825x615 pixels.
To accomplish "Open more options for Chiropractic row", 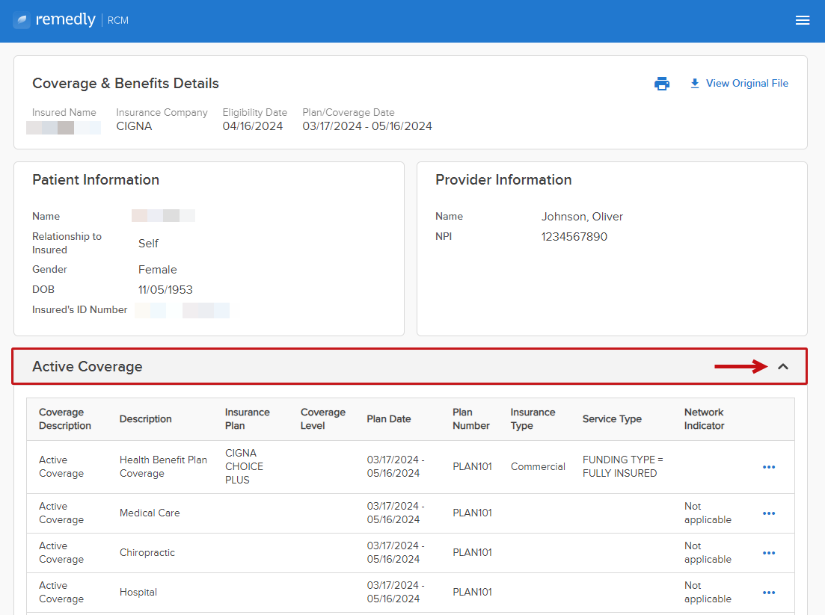I will coord(769,553).
